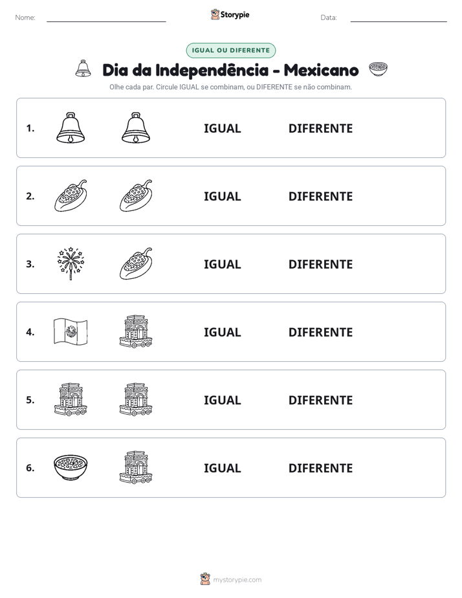The height and width of the screenshot is (598, 462).
Task: Click the second monument float in row 5
Action: point(136,399)
